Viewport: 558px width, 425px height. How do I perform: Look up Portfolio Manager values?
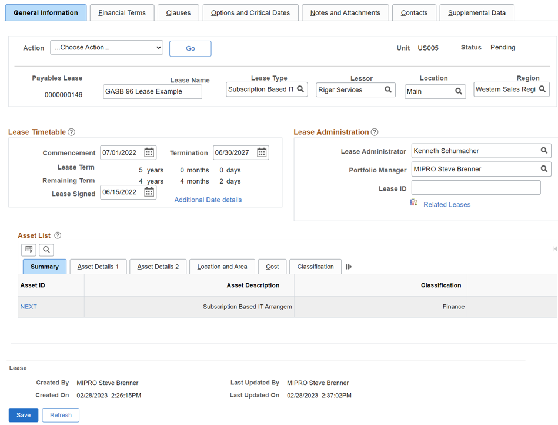544,169
